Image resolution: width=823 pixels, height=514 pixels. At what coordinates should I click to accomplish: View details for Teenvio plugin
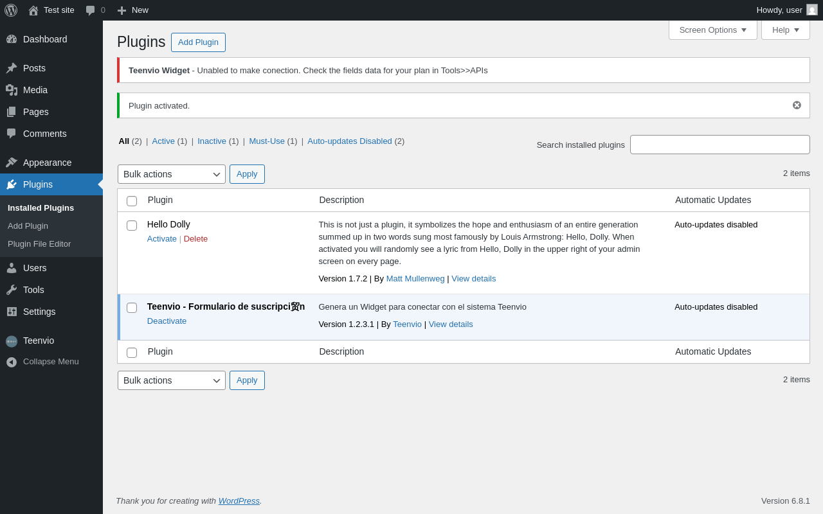point(451,324)
